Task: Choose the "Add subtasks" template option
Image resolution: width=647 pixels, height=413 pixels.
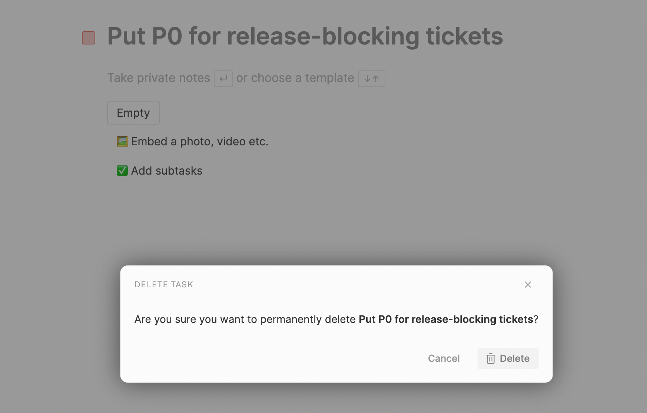Action: click(x=167, y=171)
